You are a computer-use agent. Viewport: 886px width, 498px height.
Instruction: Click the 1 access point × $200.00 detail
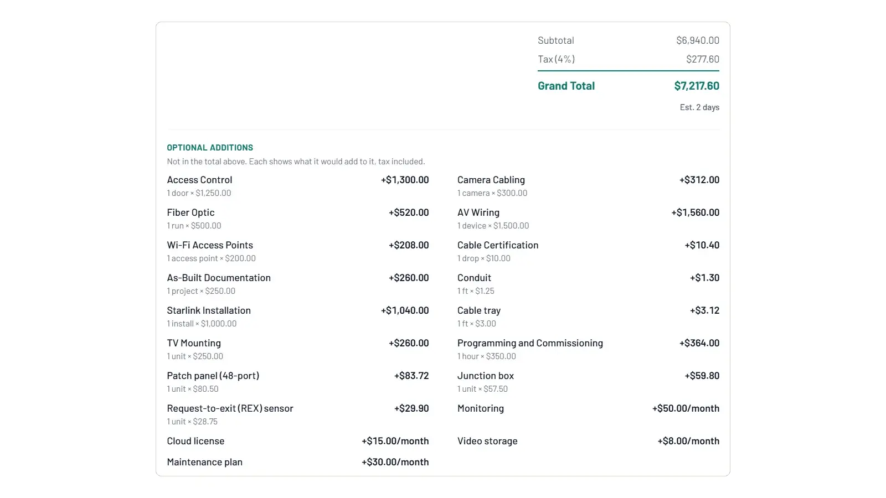coord(211,258)
